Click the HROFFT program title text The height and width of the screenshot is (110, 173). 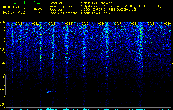(17, 2)
